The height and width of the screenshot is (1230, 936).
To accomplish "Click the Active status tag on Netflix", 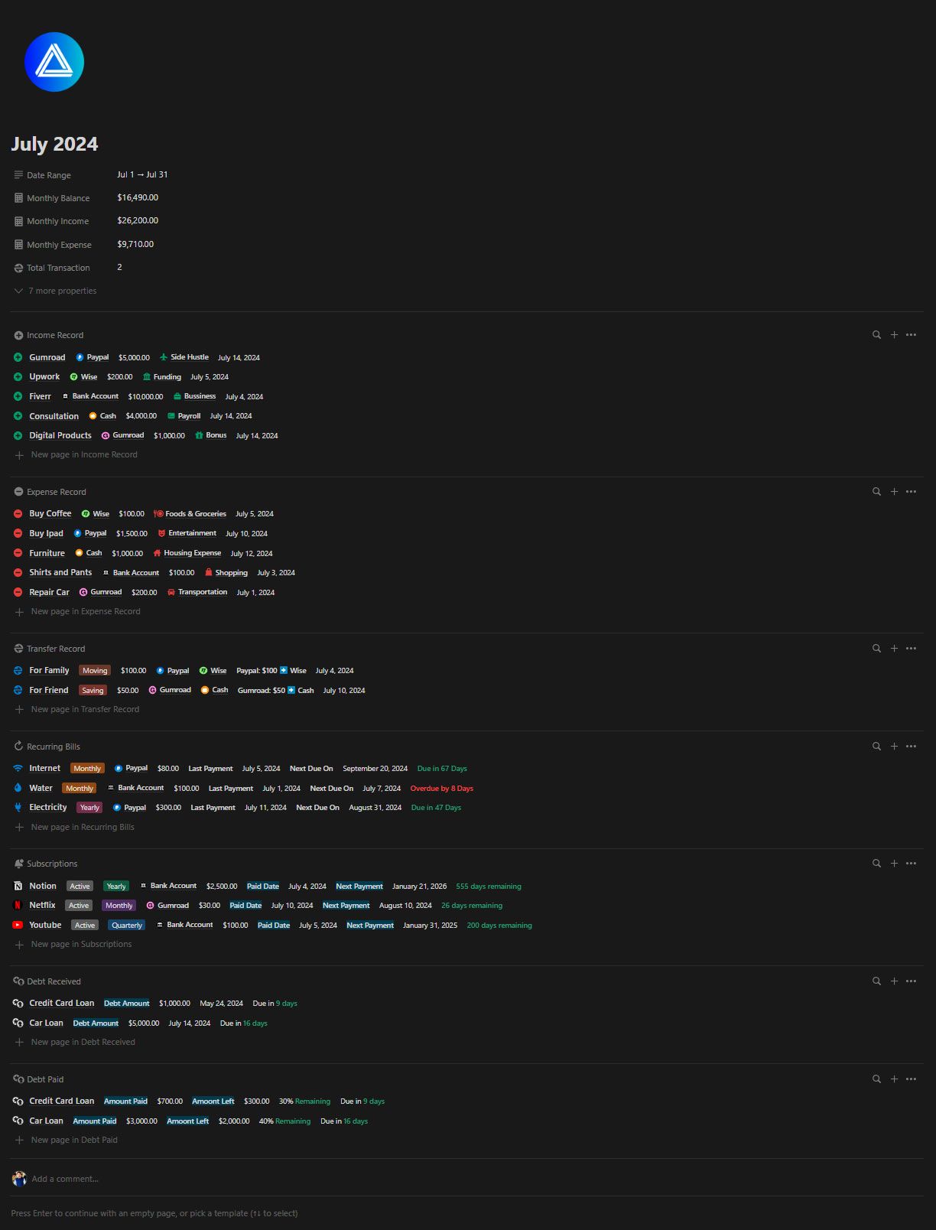I will (x=79, y=906).
